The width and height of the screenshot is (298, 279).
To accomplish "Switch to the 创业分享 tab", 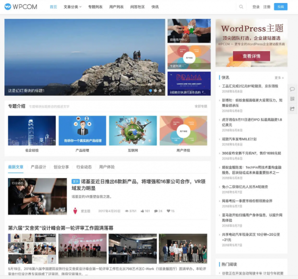I will coord(61,167).
